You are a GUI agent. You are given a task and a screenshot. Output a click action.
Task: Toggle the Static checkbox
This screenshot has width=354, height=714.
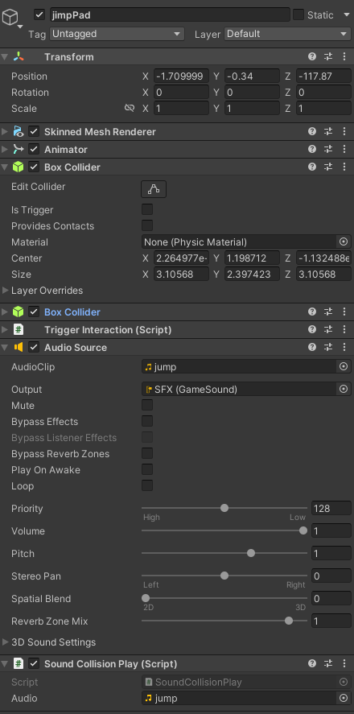[x=298, y=14]
